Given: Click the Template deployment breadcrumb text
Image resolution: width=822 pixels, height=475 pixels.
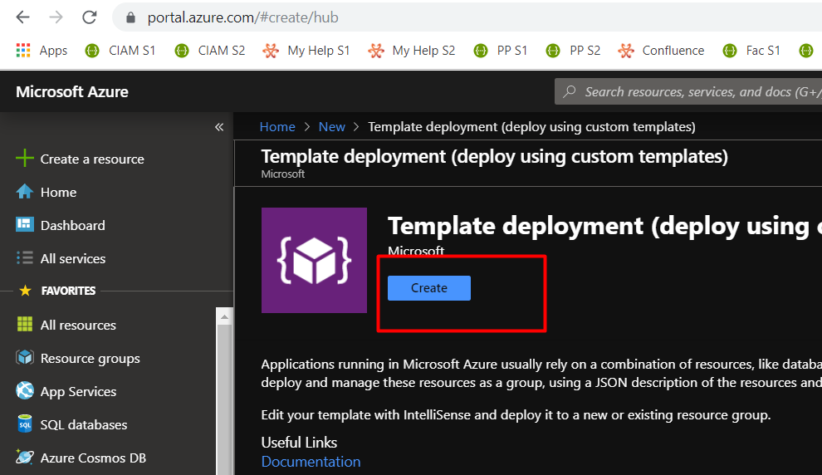Looking at the screenshot, I should (x=531, y=127).
